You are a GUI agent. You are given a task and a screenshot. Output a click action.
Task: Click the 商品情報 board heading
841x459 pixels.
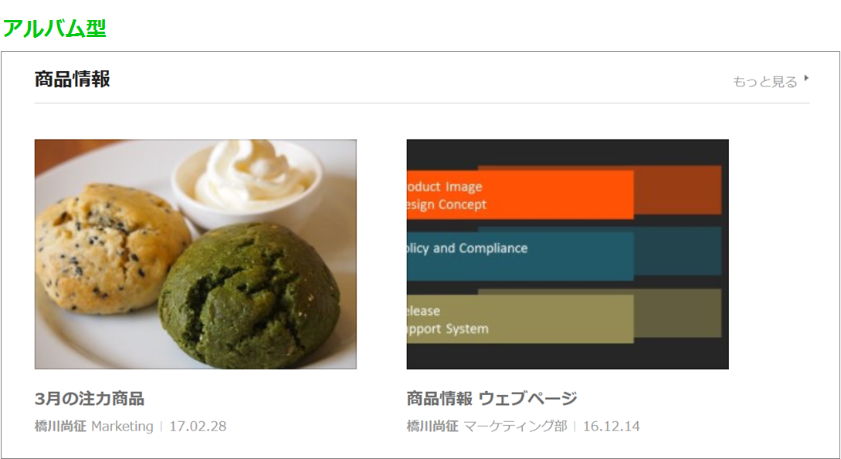pyautogui.click(x=73, y=79)
